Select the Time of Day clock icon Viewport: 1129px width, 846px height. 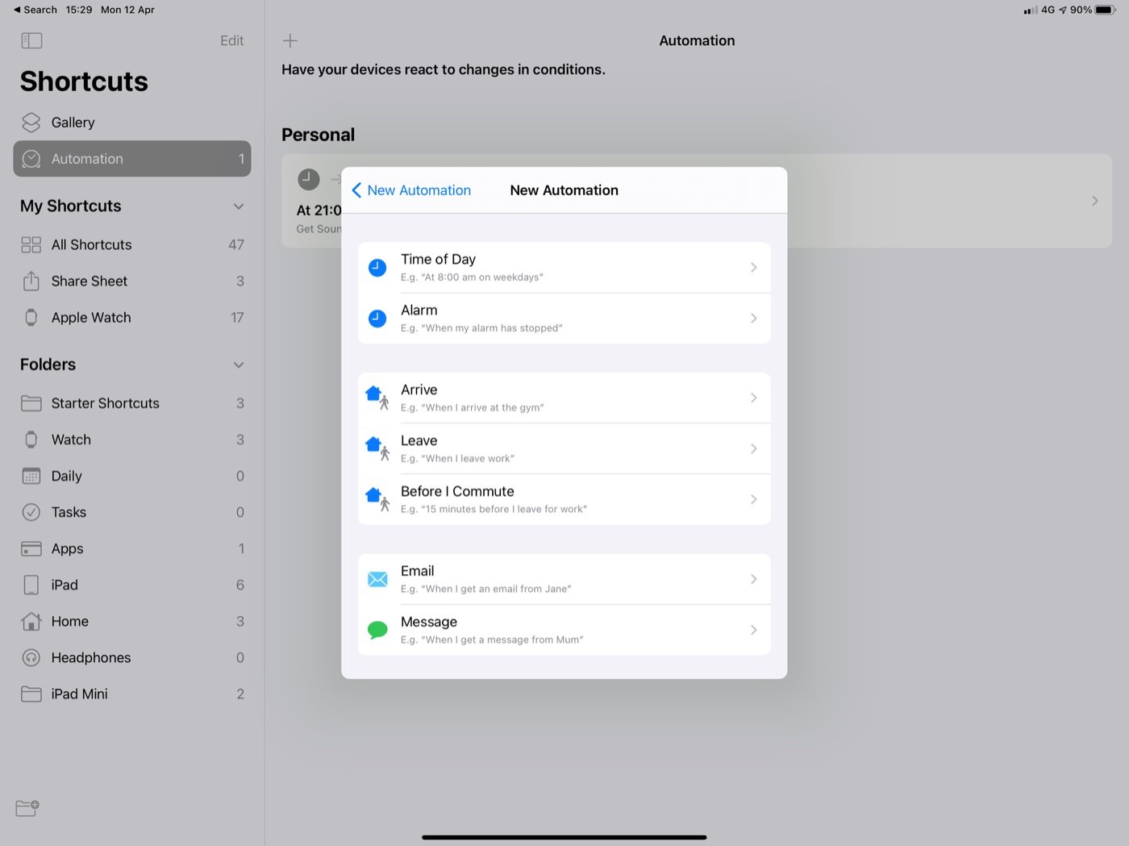(377, 267)
